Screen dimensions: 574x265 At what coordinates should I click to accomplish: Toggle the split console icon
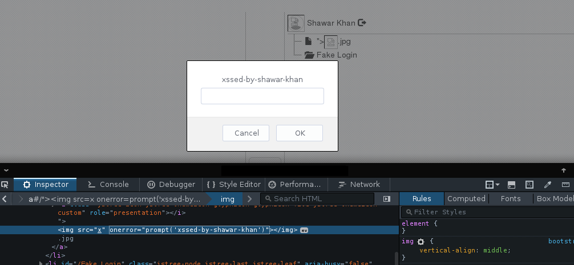click(511, 185)
